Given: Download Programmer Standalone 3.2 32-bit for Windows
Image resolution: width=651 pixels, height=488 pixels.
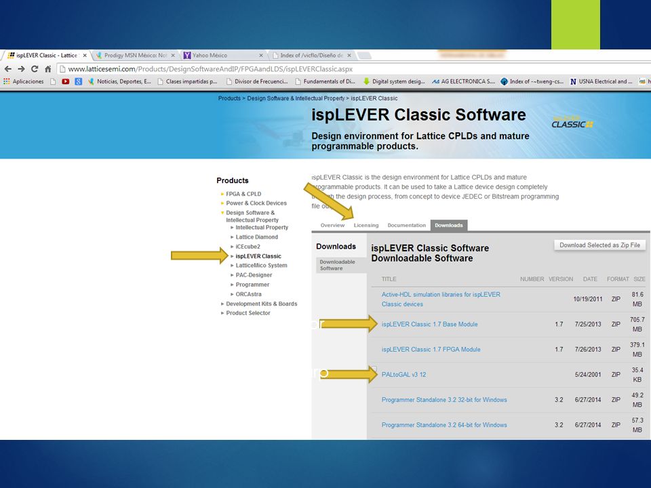Looking at the screenshot, I should click(x=444, y=400).
